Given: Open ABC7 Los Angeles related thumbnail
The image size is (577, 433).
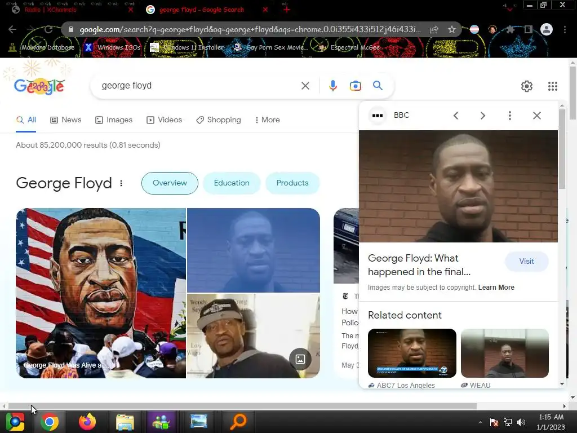Looking at the screenshot, I should pyautogui.click(x=412, y=353).
